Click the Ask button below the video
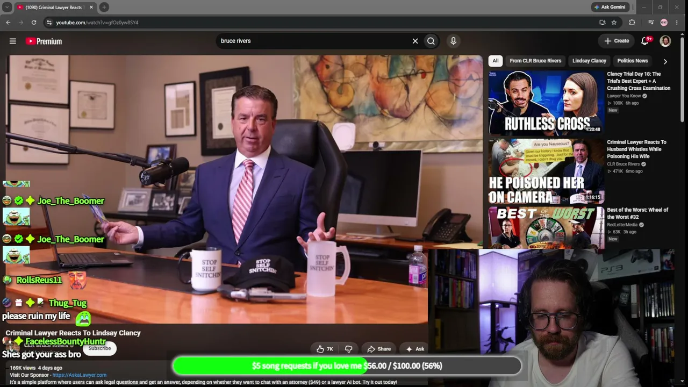 coord(415,349)
